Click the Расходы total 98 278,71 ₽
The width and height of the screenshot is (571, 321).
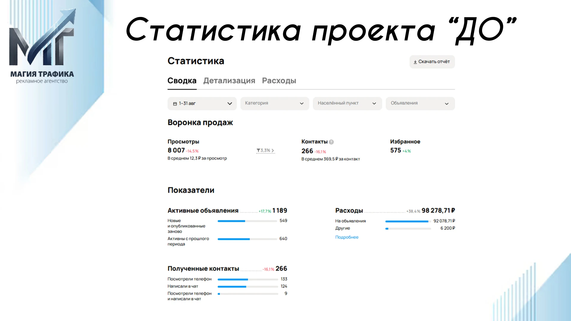tap(438, 210)
